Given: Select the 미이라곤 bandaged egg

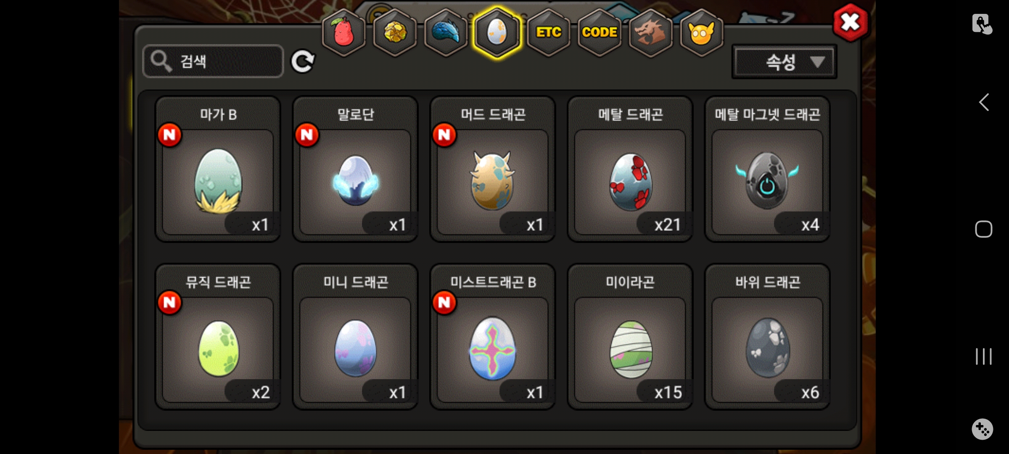Looking at the screenshot, I should 630,337.
